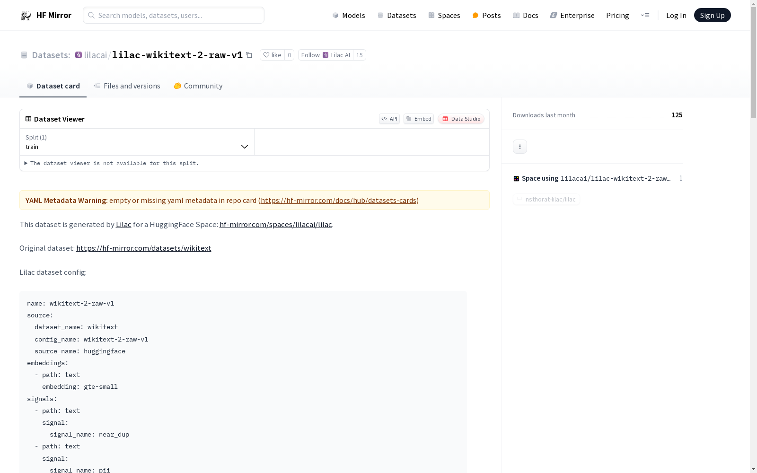Image resolution: width=757 pixels, height=473 pixels.
Task: Click the Dataset Viewer table icon
Action: coord(28,119)
